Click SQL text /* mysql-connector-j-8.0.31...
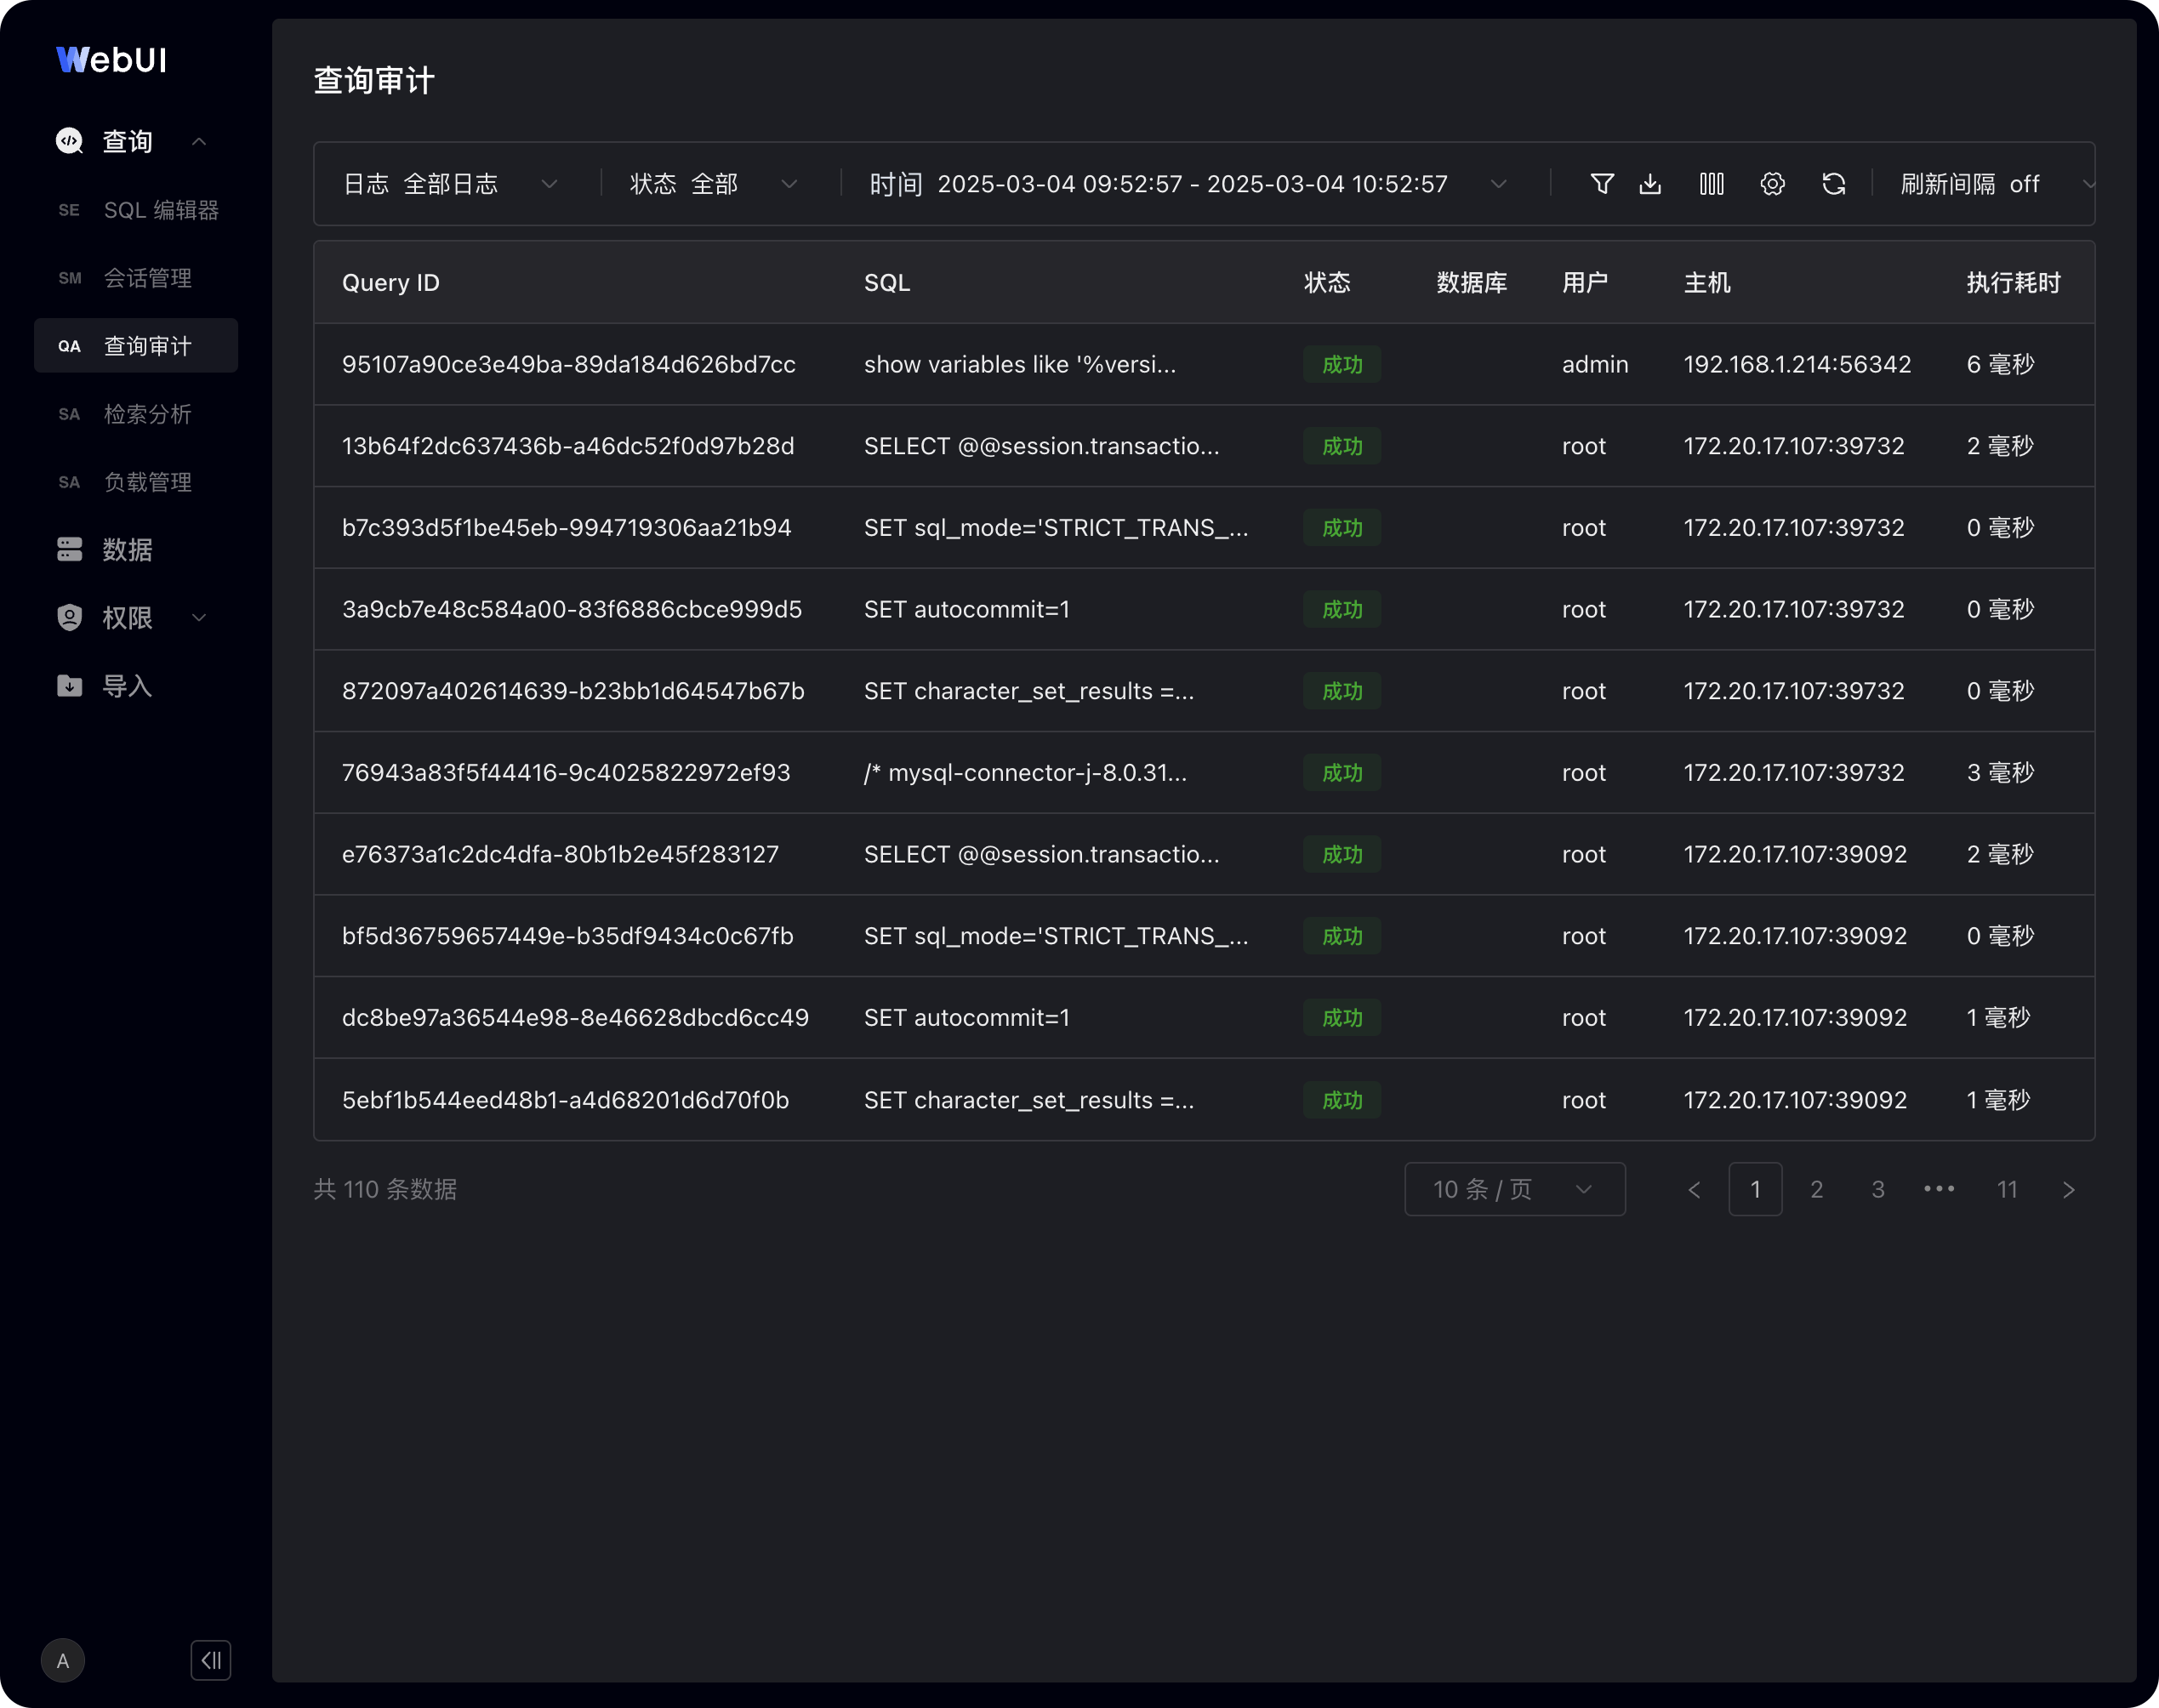Viewport: 2159px width, 1708px height. coord(1025,773)
